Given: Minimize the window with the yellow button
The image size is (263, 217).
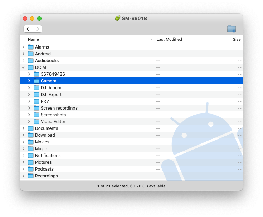Looking at the screenshot, I should (x=32, y=19).
